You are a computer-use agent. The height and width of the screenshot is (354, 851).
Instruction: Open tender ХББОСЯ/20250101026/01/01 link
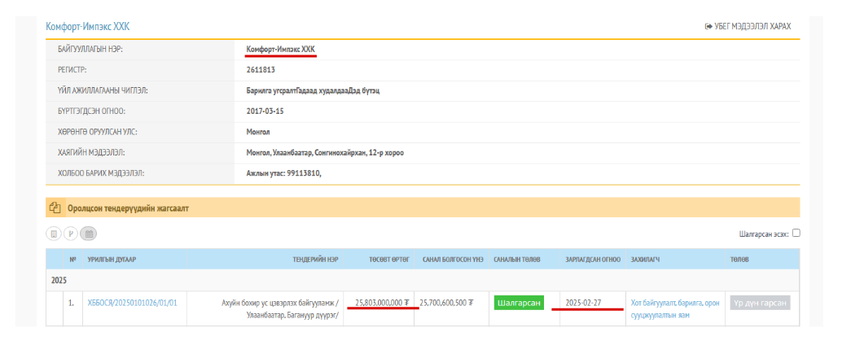tap(132, 303)
